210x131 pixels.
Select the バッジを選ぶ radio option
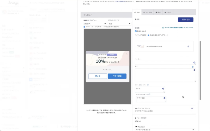point(136,35)
